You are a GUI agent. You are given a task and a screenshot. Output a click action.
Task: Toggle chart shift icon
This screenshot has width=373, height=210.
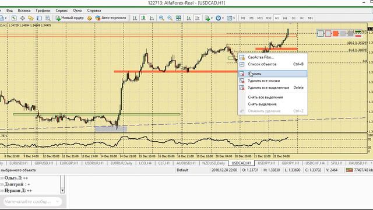coord(198,18)
